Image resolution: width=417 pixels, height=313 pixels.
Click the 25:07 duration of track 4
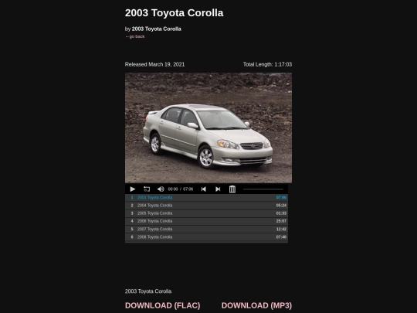pyautogui.click(x=281, y=221)
